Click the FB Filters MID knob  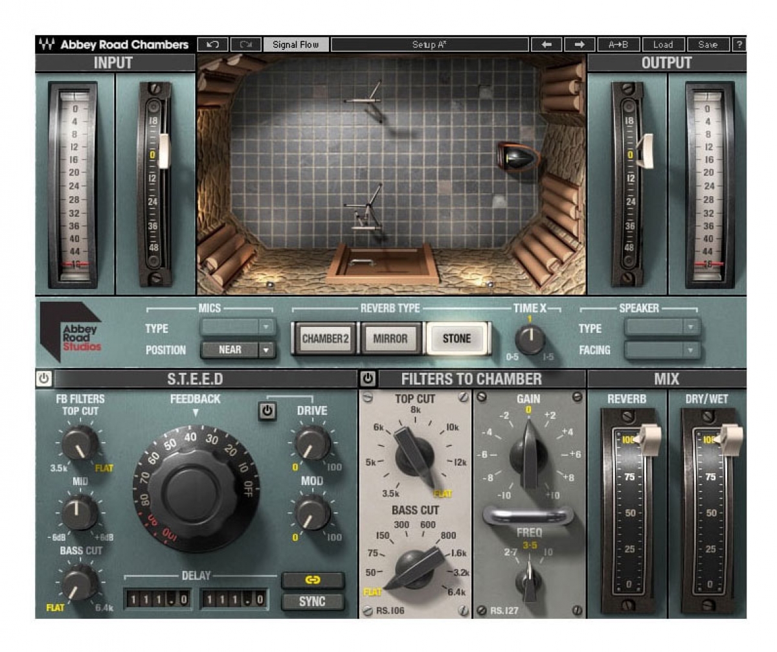tap(80, 513)
